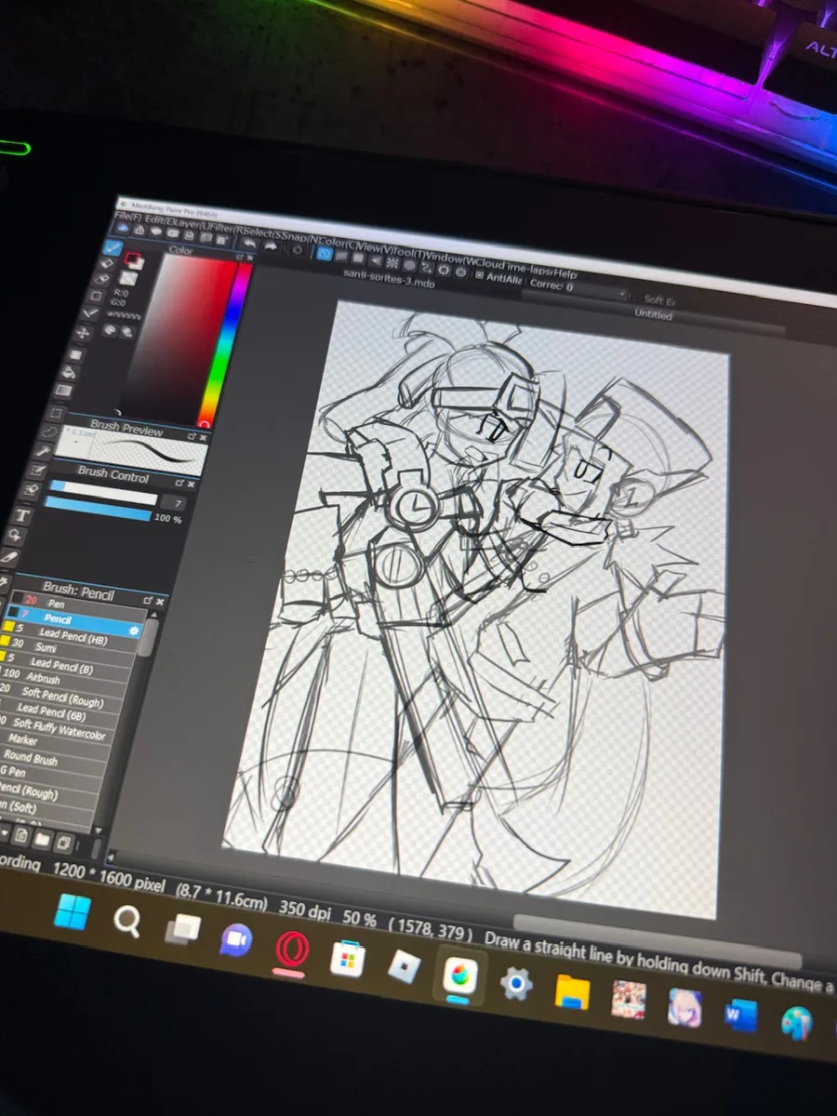
Task: Click the foreground color swatch
Action: tap(131, 257)
